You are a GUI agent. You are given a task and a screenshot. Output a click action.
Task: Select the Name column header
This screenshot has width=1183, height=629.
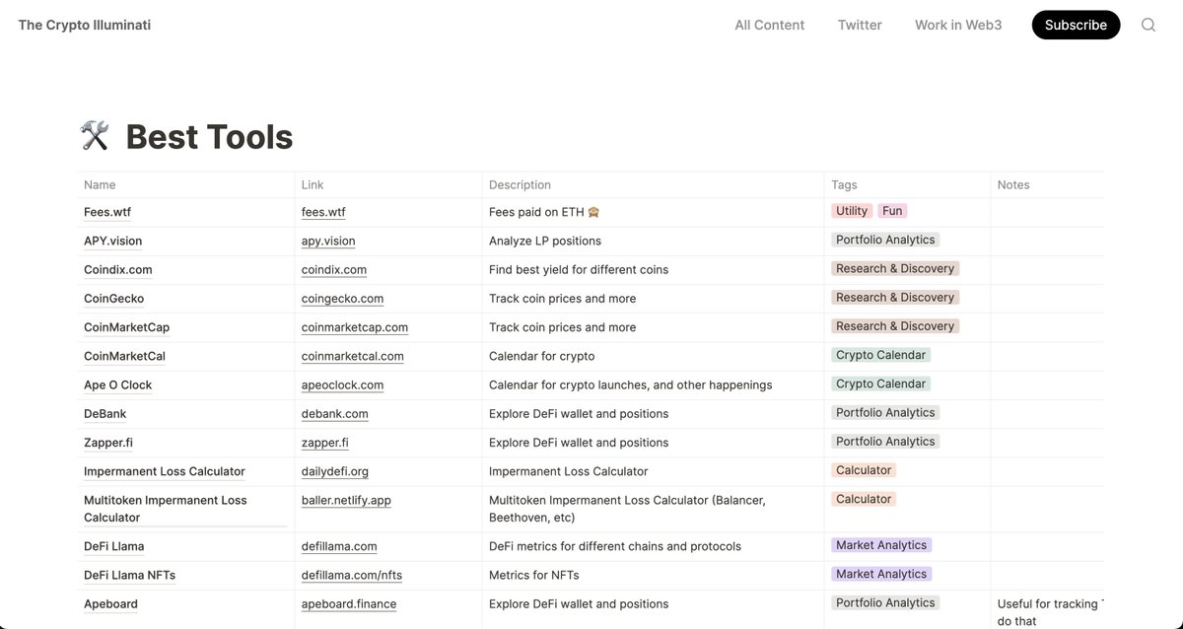click(100, 184)
